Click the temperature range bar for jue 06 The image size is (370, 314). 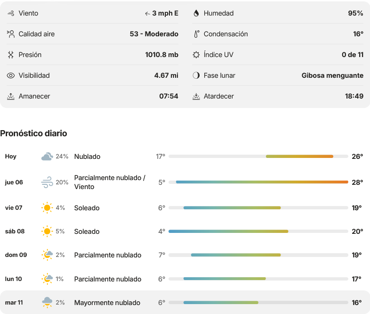point(258,182)
